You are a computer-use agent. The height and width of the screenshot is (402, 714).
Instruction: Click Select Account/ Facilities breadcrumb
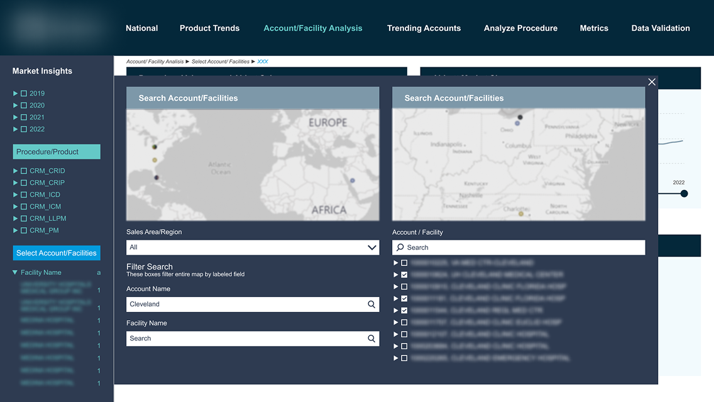point(221,62)
